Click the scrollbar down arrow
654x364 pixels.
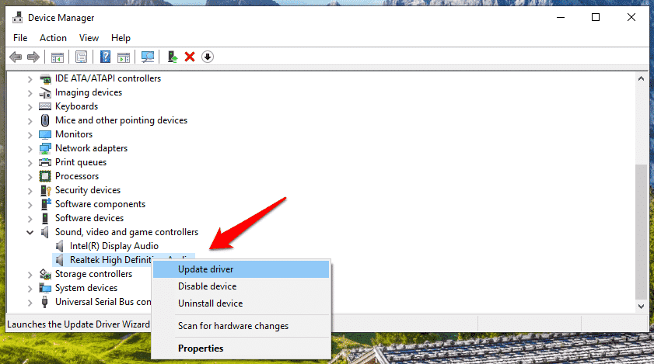tap(641, 306)
